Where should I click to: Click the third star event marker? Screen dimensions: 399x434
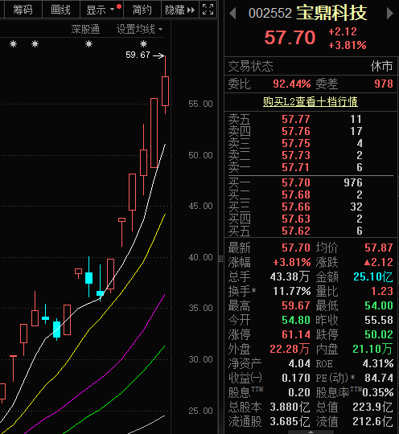[88, 43]
